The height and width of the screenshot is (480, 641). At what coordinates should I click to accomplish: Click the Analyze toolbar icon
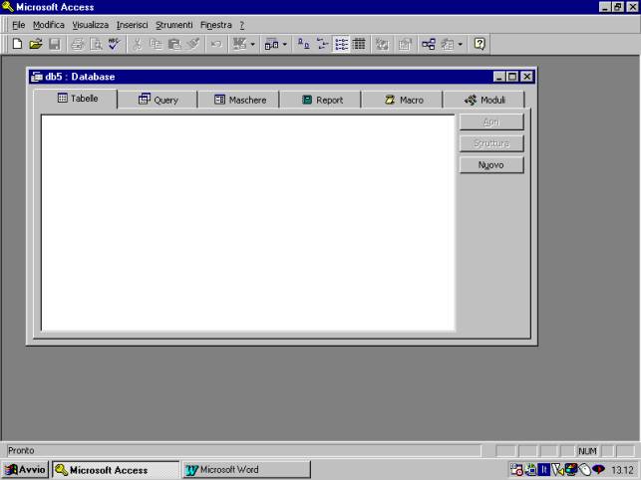click(271, 44)
